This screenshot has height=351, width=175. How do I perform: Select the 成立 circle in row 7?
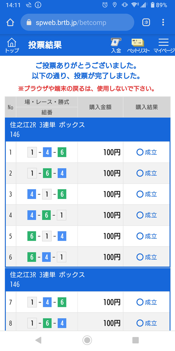point(140,302)
